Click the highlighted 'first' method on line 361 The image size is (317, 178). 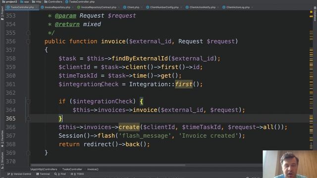click(x=184, y=84)
